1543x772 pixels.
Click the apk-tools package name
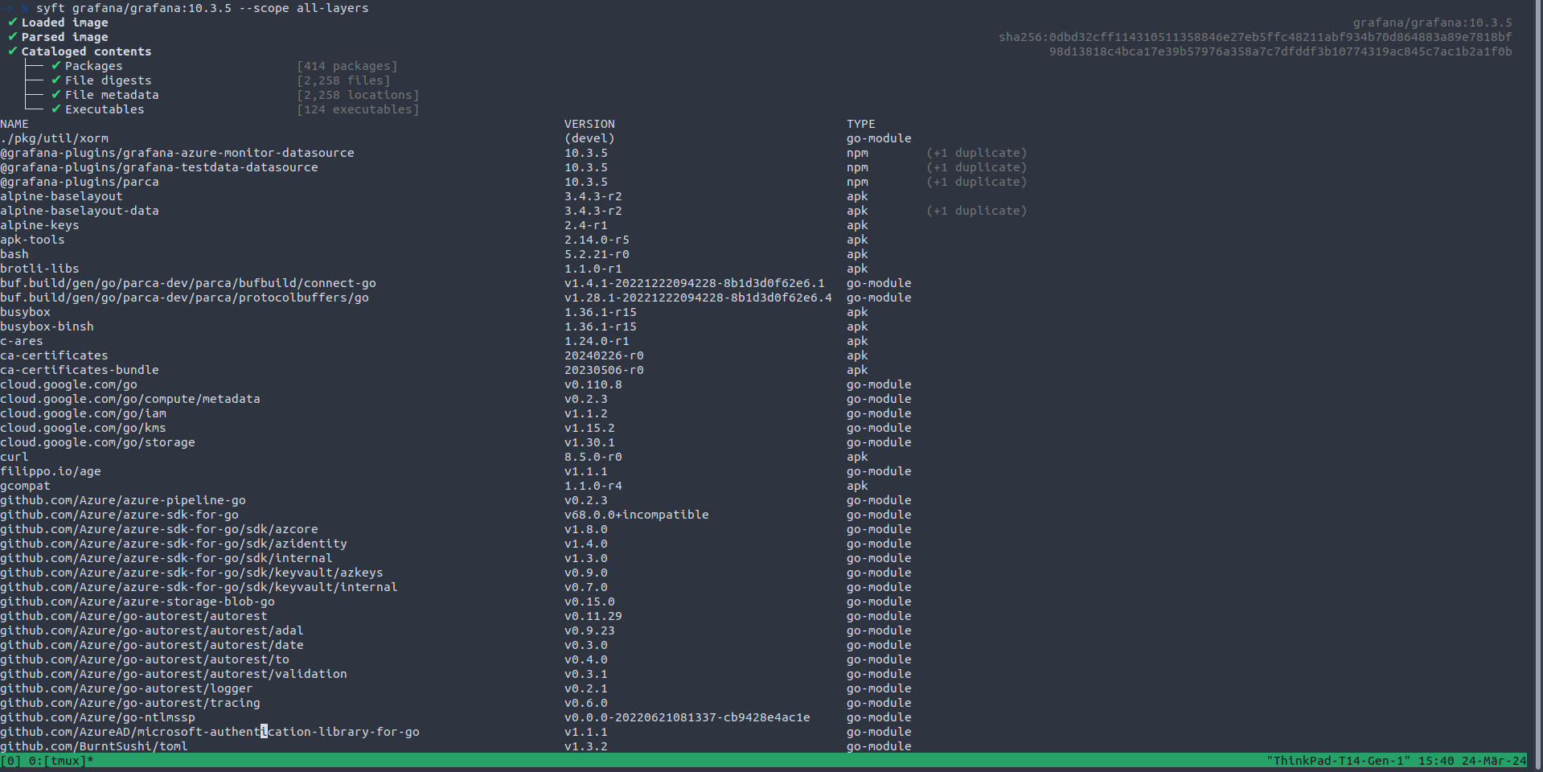pyautogui.click(x=32, y=240)
